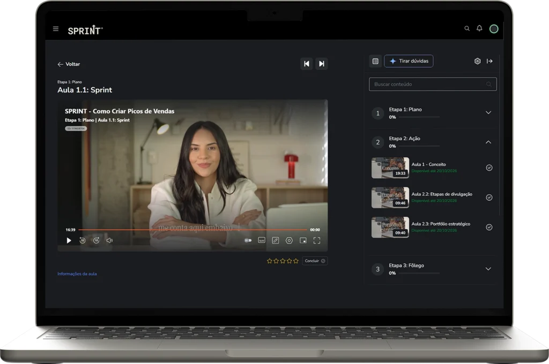Collapse the Etapa 2: Ação section

(488, 142)
